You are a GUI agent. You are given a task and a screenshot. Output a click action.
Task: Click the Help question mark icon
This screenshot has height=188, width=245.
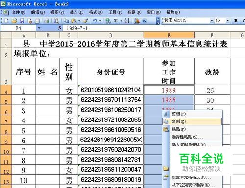point(145,21)
